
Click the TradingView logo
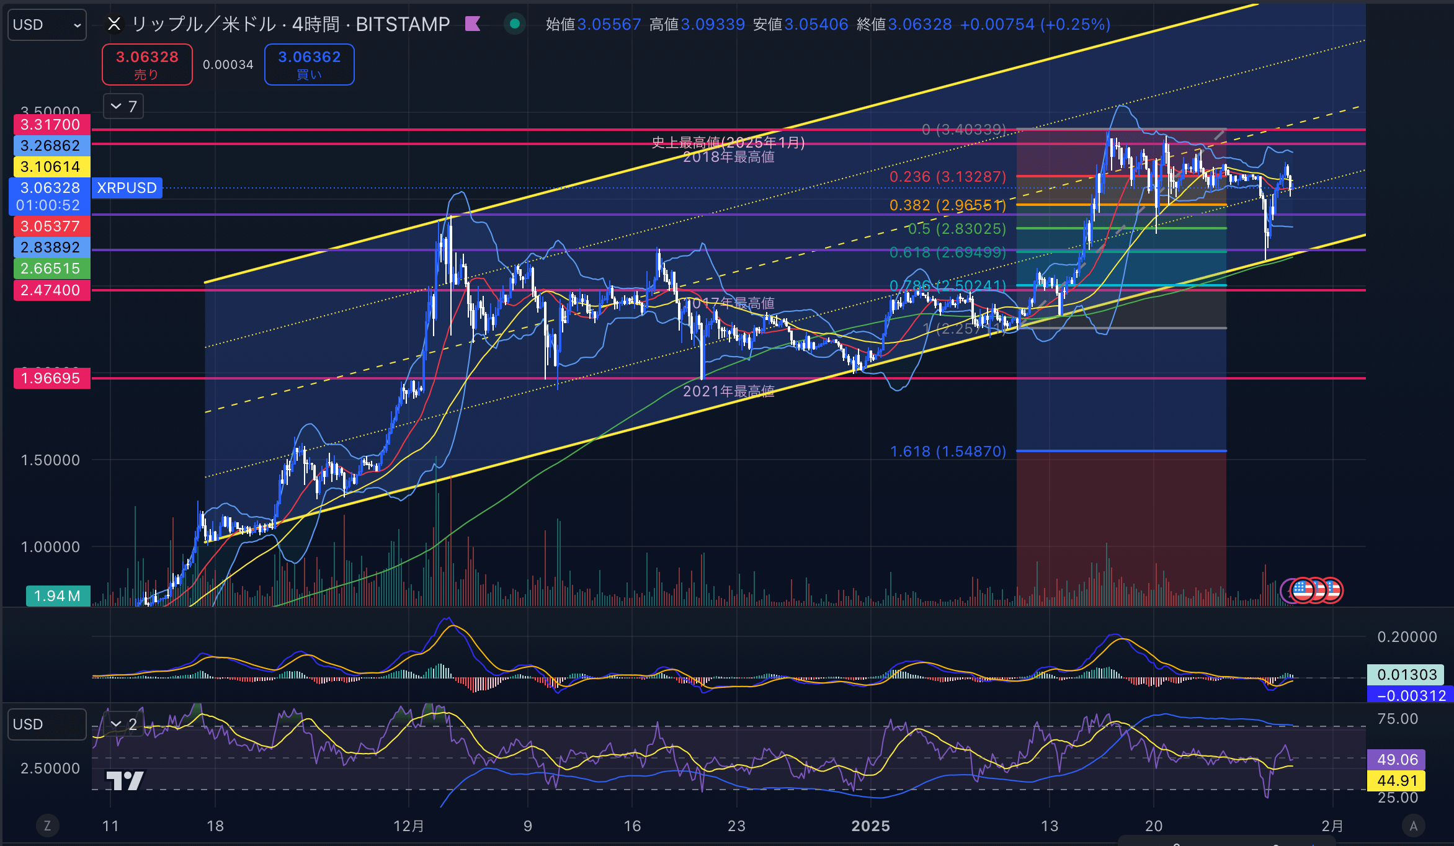point(125,780)
